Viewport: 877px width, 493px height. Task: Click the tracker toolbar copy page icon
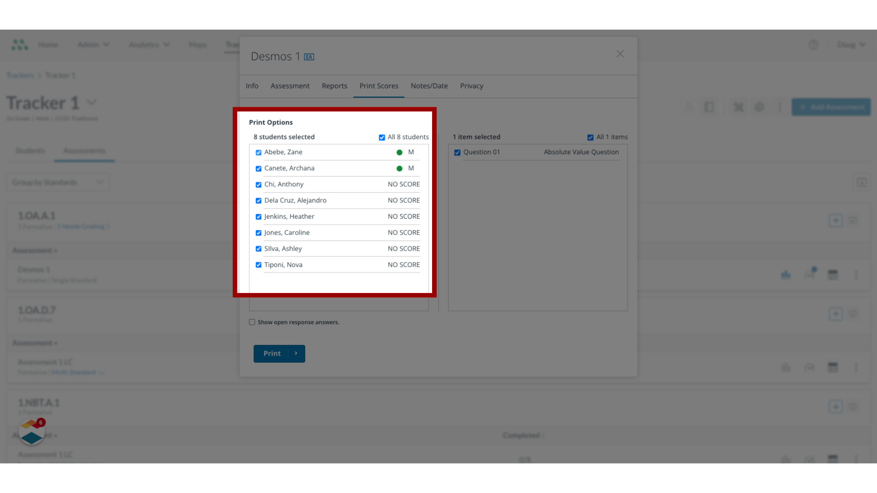pos(709,107)
